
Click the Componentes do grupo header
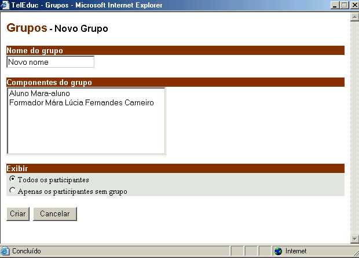coord(175,82)
